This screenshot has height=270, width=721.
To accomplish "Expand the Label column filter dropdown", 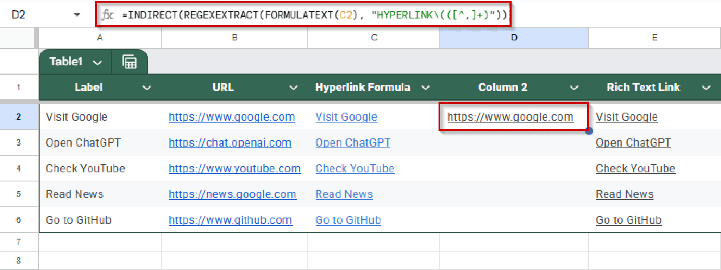I will pos(147,88).
